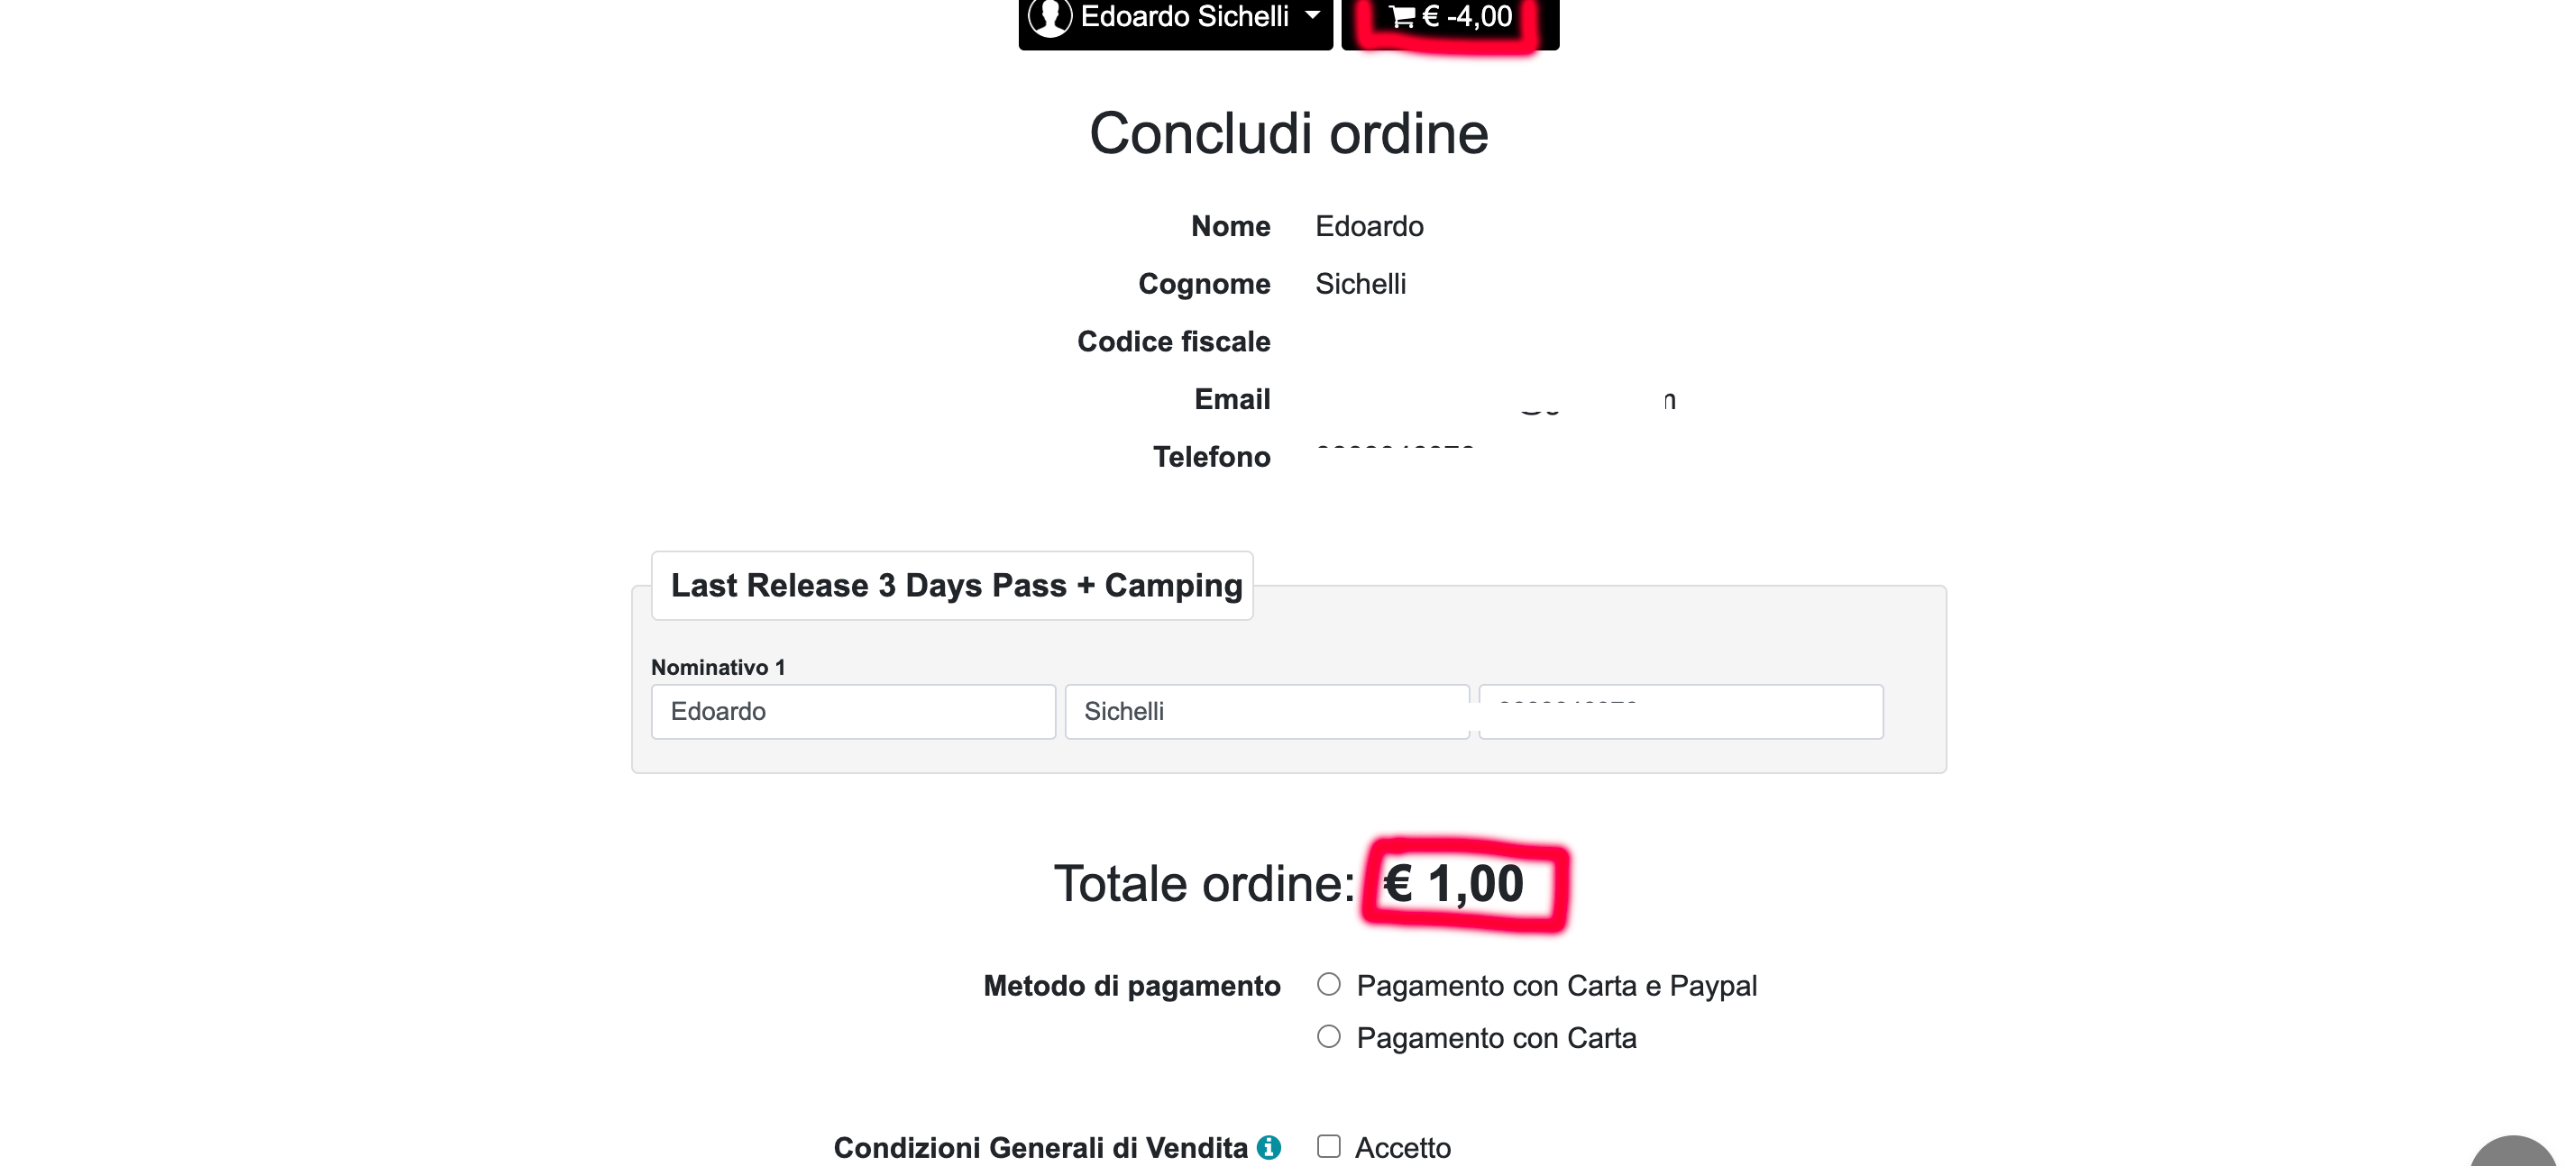Tick the Accetto checkbox
This screenshot has width=2575, height=1166.
[x=1328, y=1146]
